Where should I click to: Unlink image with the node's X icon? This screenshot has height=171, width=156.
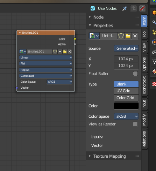click(70, 52)
